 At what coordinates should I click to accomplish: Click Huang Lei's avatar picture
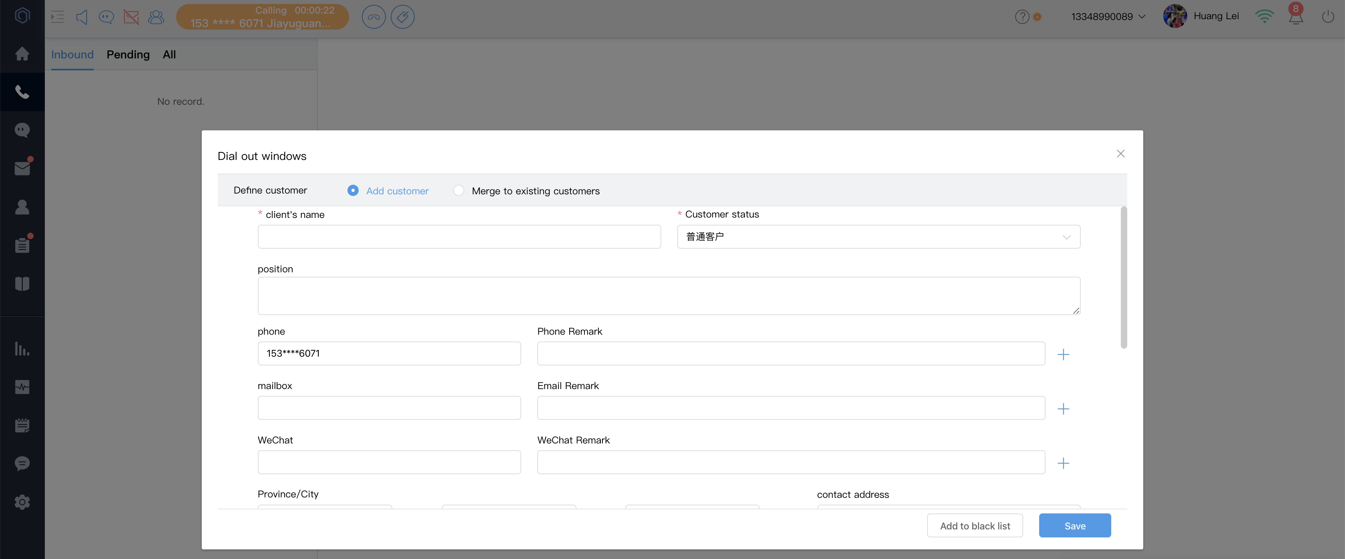1175,16
